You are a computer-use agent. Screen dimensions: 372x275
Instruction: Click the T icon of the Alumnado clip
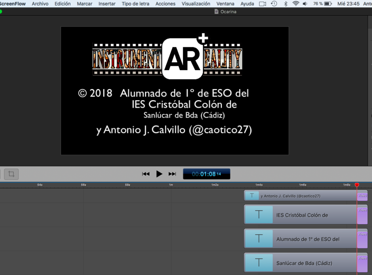(259, 239)
